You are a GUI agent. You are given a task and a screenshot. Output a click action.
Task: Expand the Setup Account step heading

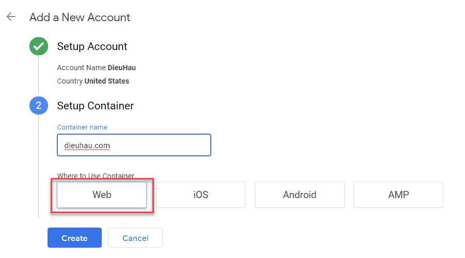click(92, 46)
